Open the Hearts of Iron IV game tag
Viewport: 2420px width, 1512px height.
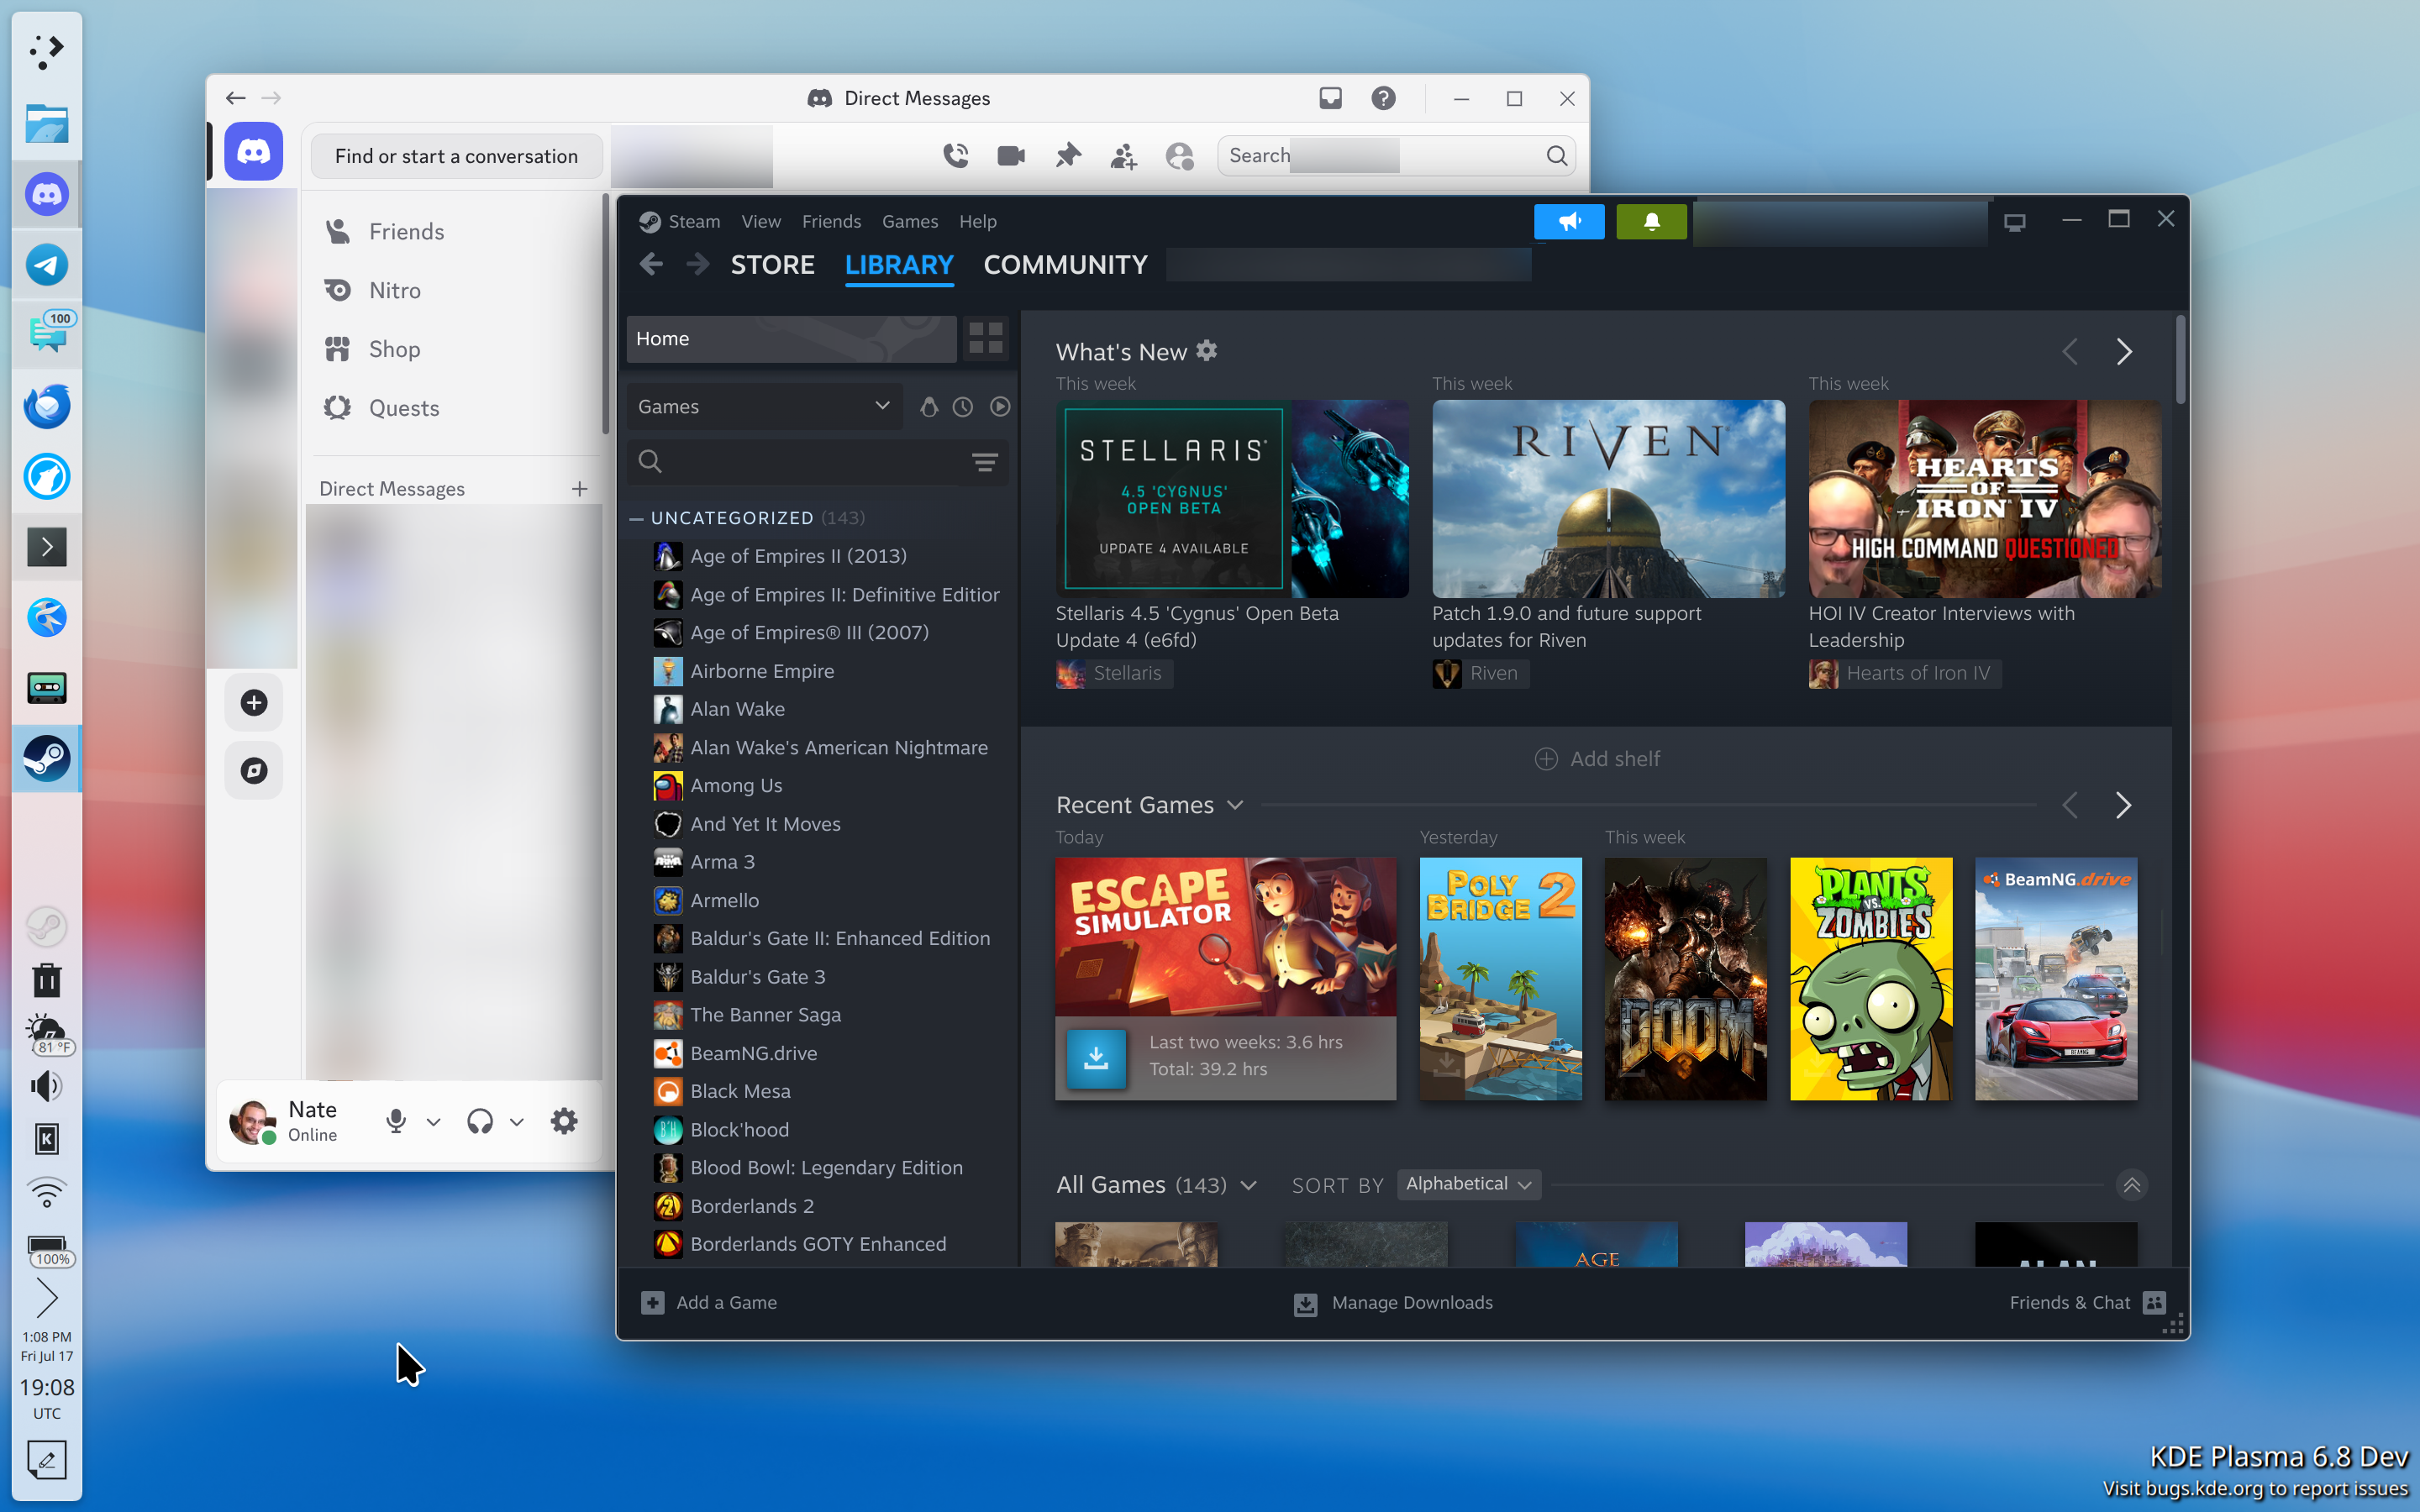[1904, 674]
